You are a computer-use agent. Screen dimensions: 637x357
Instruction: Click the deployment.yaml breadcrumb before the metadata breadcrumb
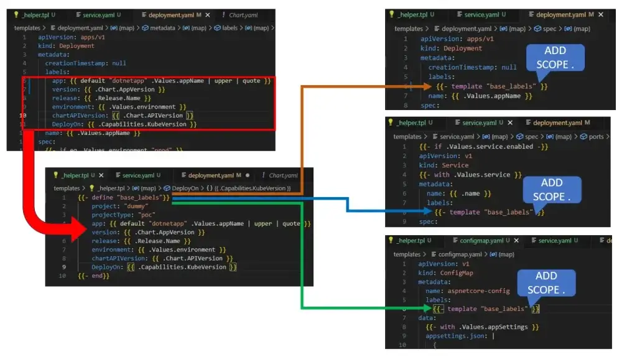click(x=80, y=28)
